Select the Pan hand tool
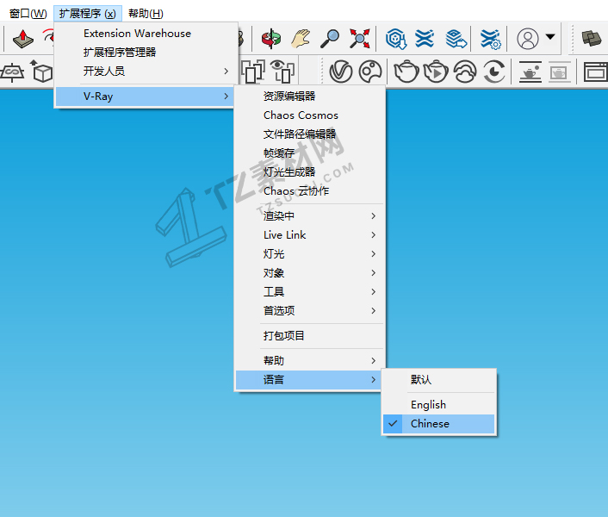608x517 pixels. pyautogui.click(x=301, y=39)
